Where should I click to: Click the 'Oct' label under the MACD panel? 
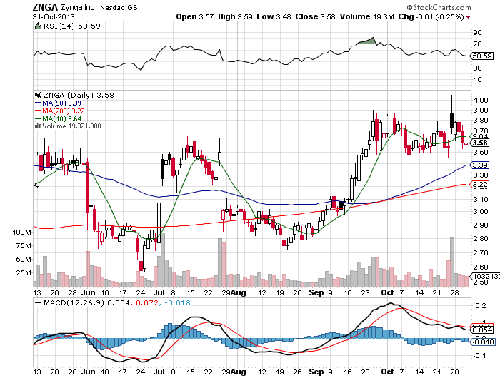(387, 372)
